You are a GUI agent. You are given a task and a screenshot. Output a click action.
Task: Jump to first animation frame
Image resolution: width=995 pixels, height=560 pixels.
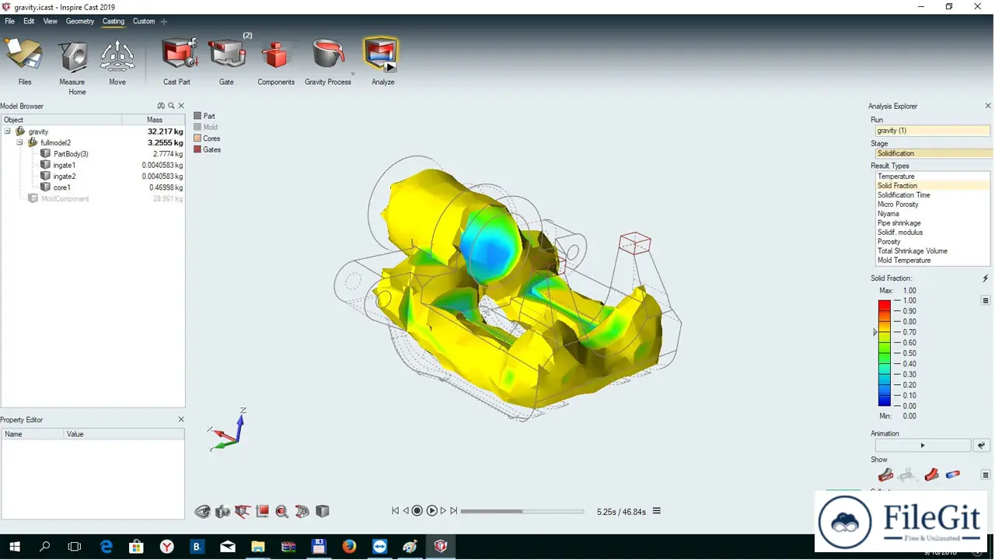(395, 511)
